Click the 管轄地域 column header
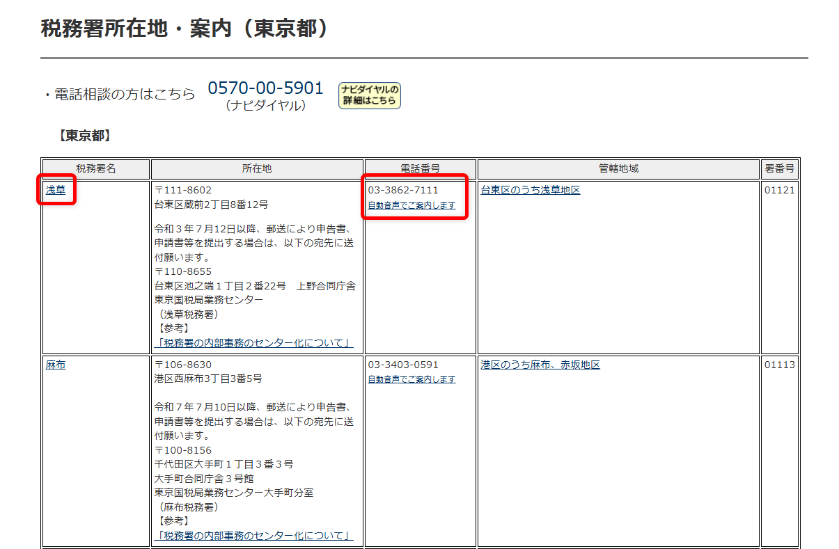This screenshot has width=839, height=549. click(618, 168)
